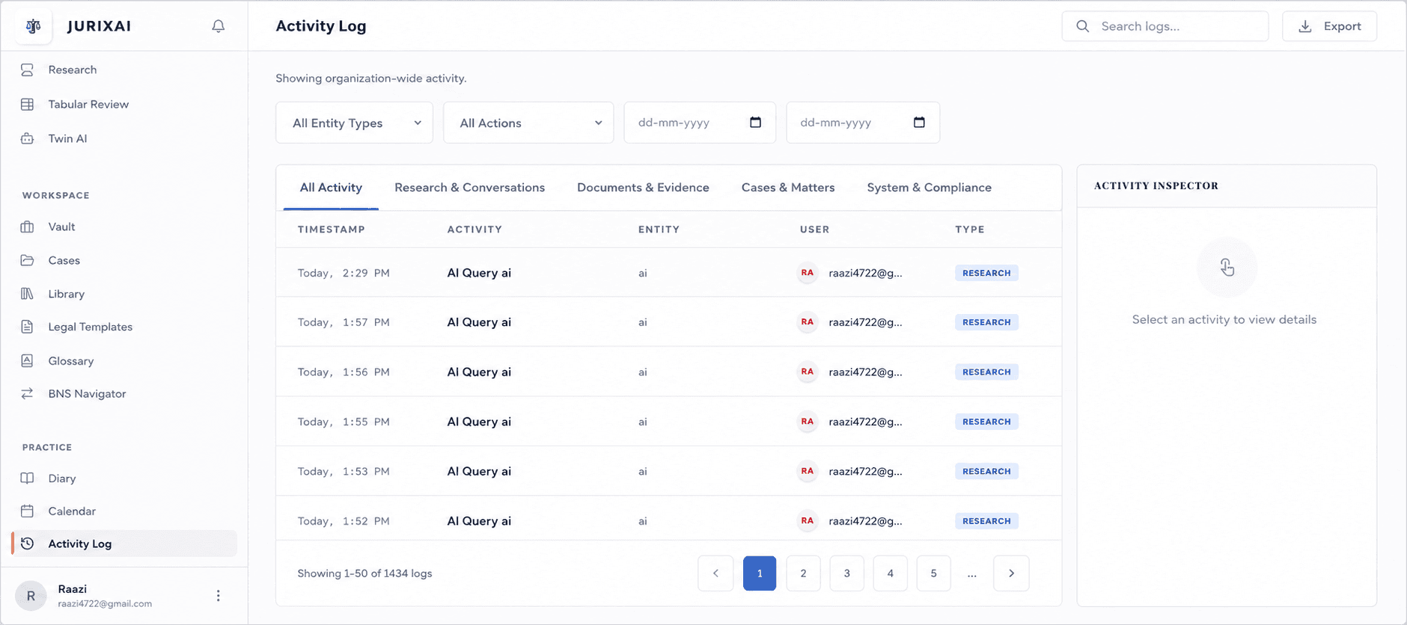Viewport: 1407px width, 625px height.
Task: Click raazi4722@gmail.com in sidebar footer
Action: pyautogui.click(x=105, y=604)
